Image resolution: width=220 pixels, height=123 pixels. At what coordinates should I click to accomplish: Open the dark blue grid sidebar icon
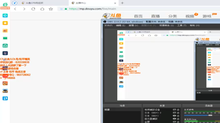(x=5, y=53)
